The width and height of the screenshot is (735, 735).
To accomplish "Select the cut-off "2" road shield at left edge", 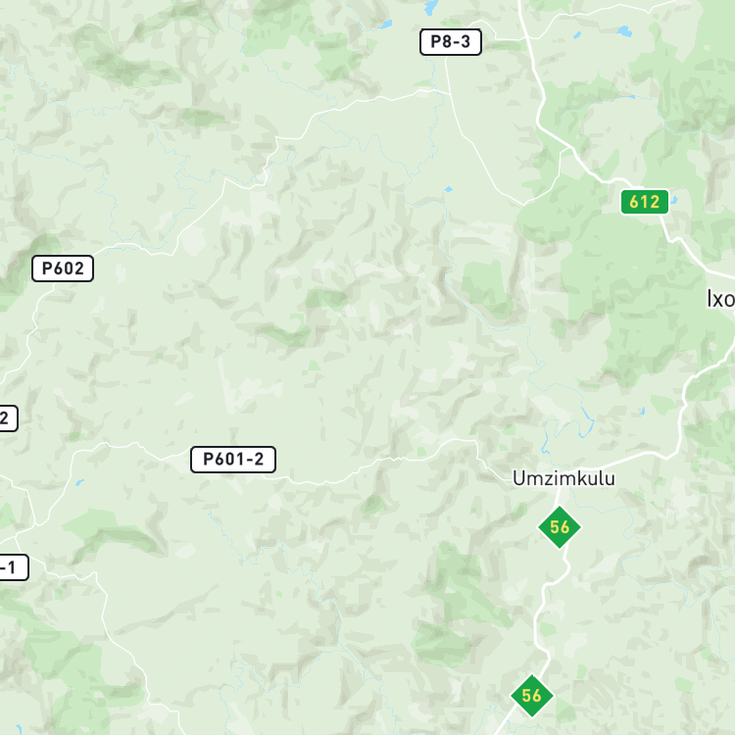I will tap(8, 418).
